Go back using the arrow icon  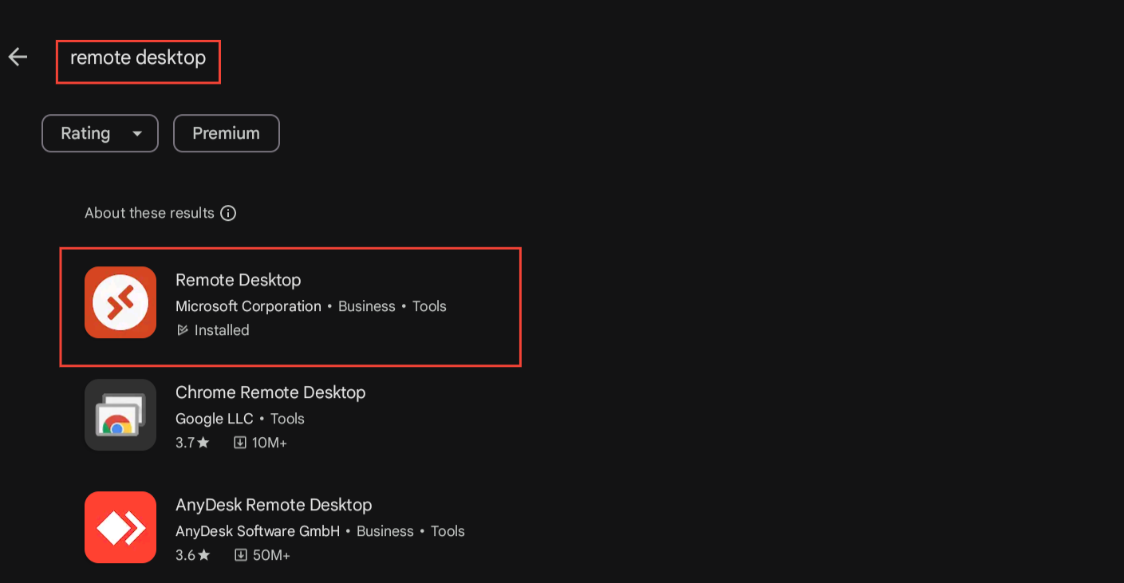(18, 57)
